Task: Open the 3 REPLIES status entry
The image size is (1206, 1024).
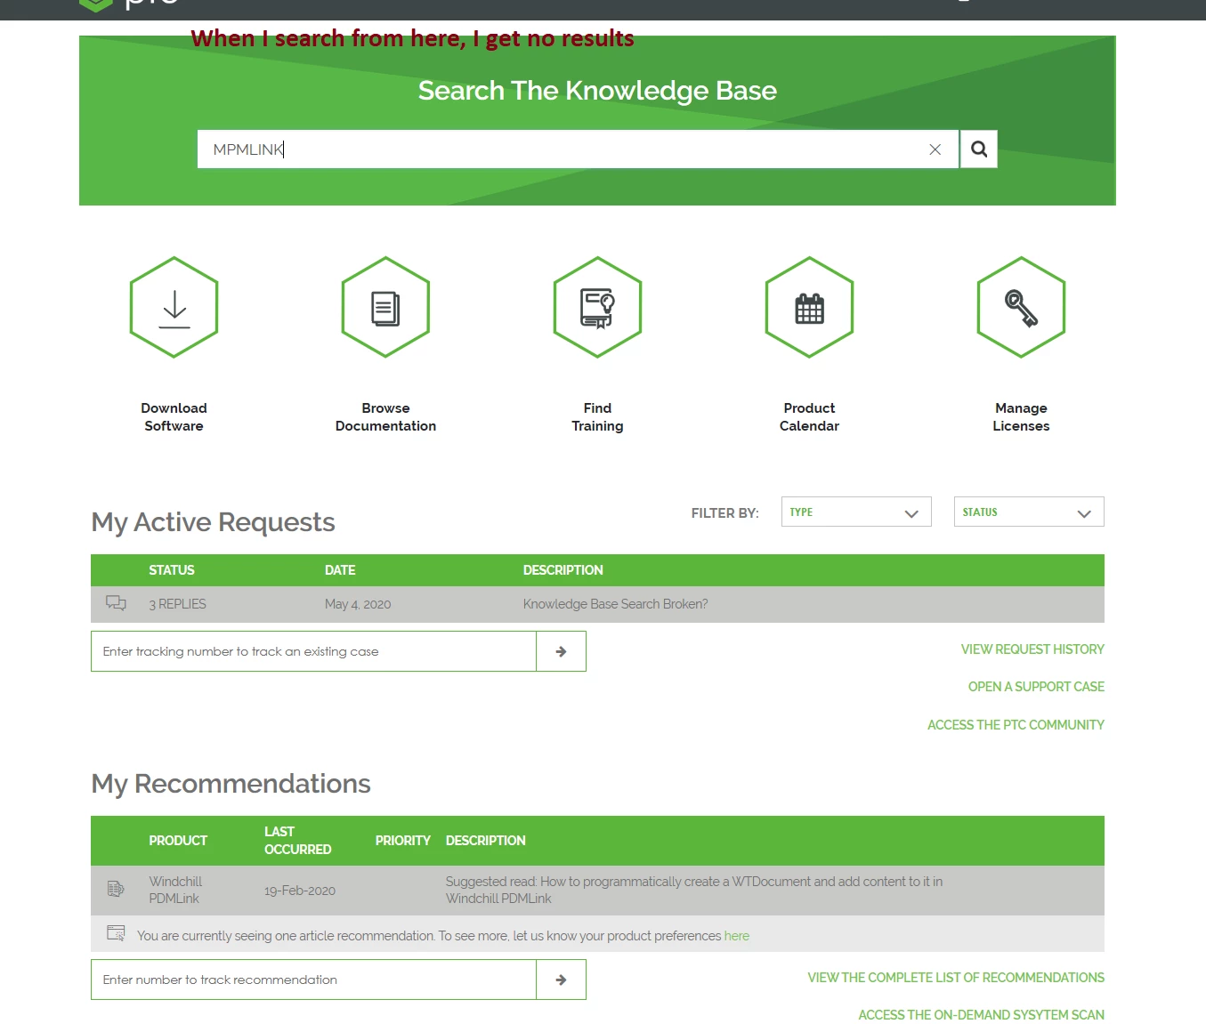Action: [177, 604]
